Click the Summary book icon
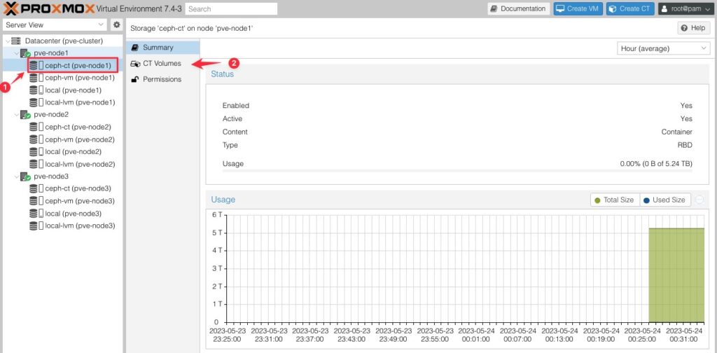This screenshot has height=353, width=717. [x=134, y=48]
